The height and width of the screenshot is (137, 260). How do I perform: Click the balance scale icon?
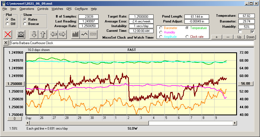coord(21,34)
